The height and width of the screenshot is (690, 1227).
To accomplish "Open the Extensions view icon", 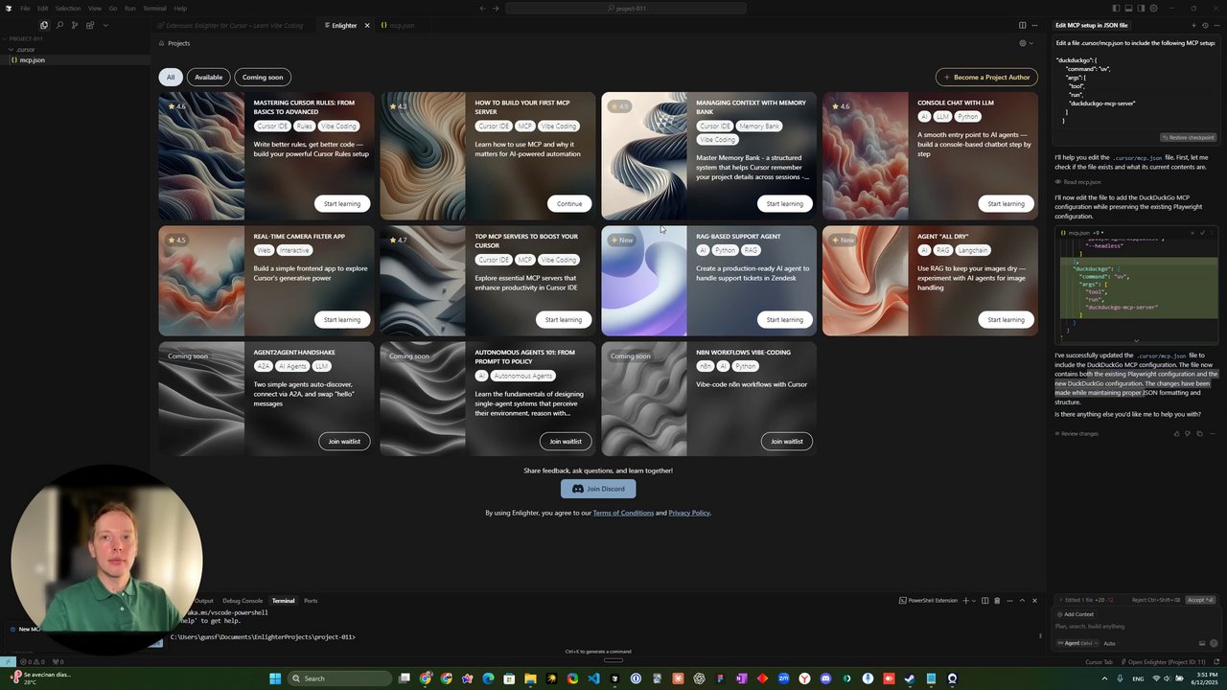I will 90,25.
